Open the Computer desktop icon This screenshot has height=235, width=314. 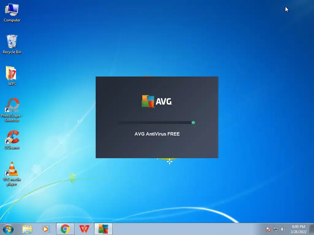point(12,13)
